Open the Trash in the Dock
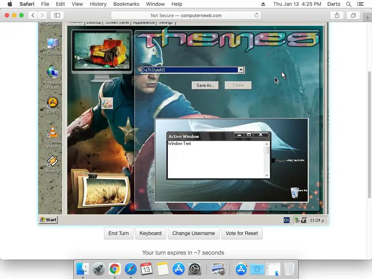This screenshot has height=279, width=372. point(289,269)
